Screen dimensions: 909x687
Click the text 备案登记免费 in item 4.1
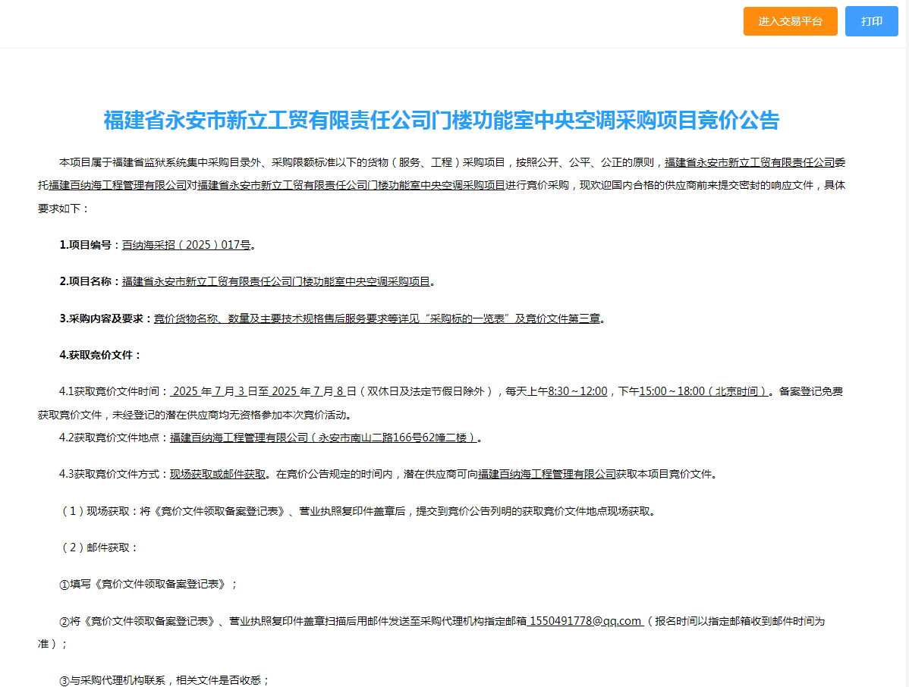pos(810,391)
